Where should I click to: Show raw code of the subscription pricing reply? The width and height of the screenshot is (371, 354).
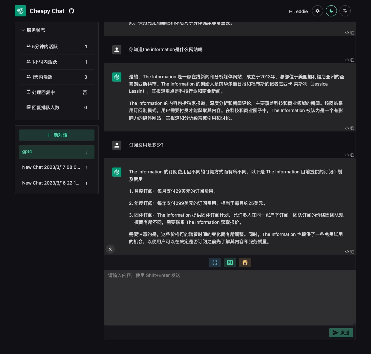[347, 252]
